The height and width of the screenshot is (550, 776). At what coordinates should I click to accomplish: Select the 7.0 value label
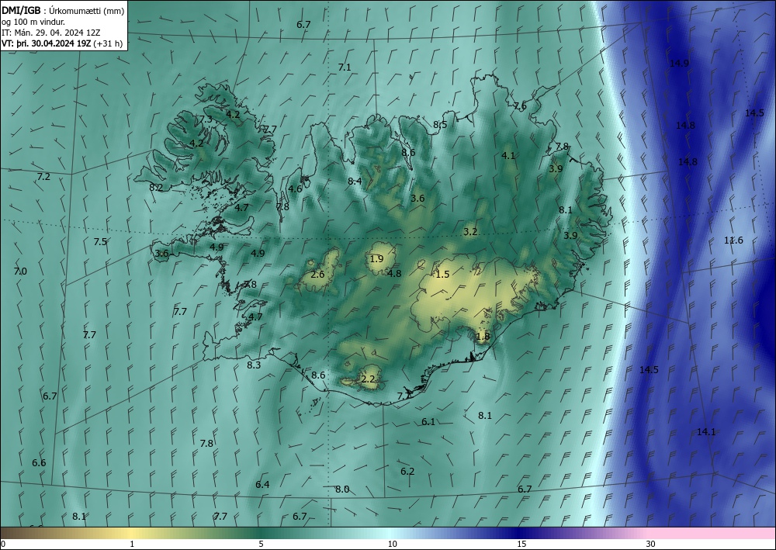[20, 271]
